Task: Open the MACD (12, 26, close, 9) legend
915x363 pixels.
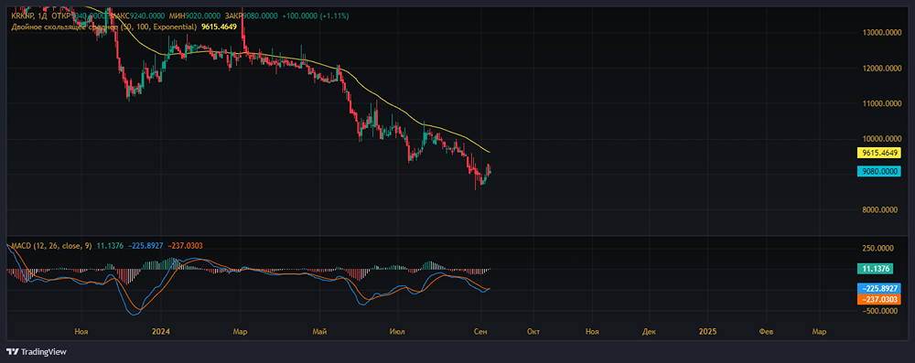Action: tap(50, 246)
